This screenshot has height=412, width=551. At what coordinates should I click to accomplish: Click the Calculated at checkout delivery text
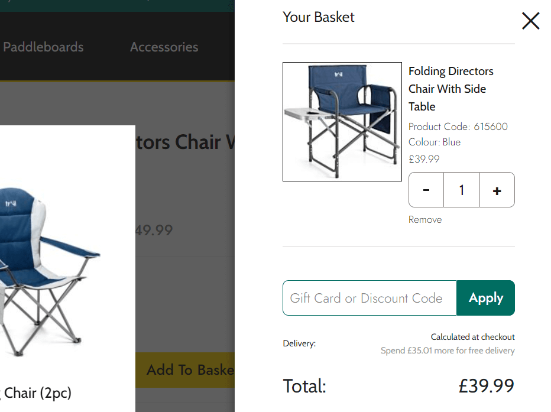click(x=472, y=337)
